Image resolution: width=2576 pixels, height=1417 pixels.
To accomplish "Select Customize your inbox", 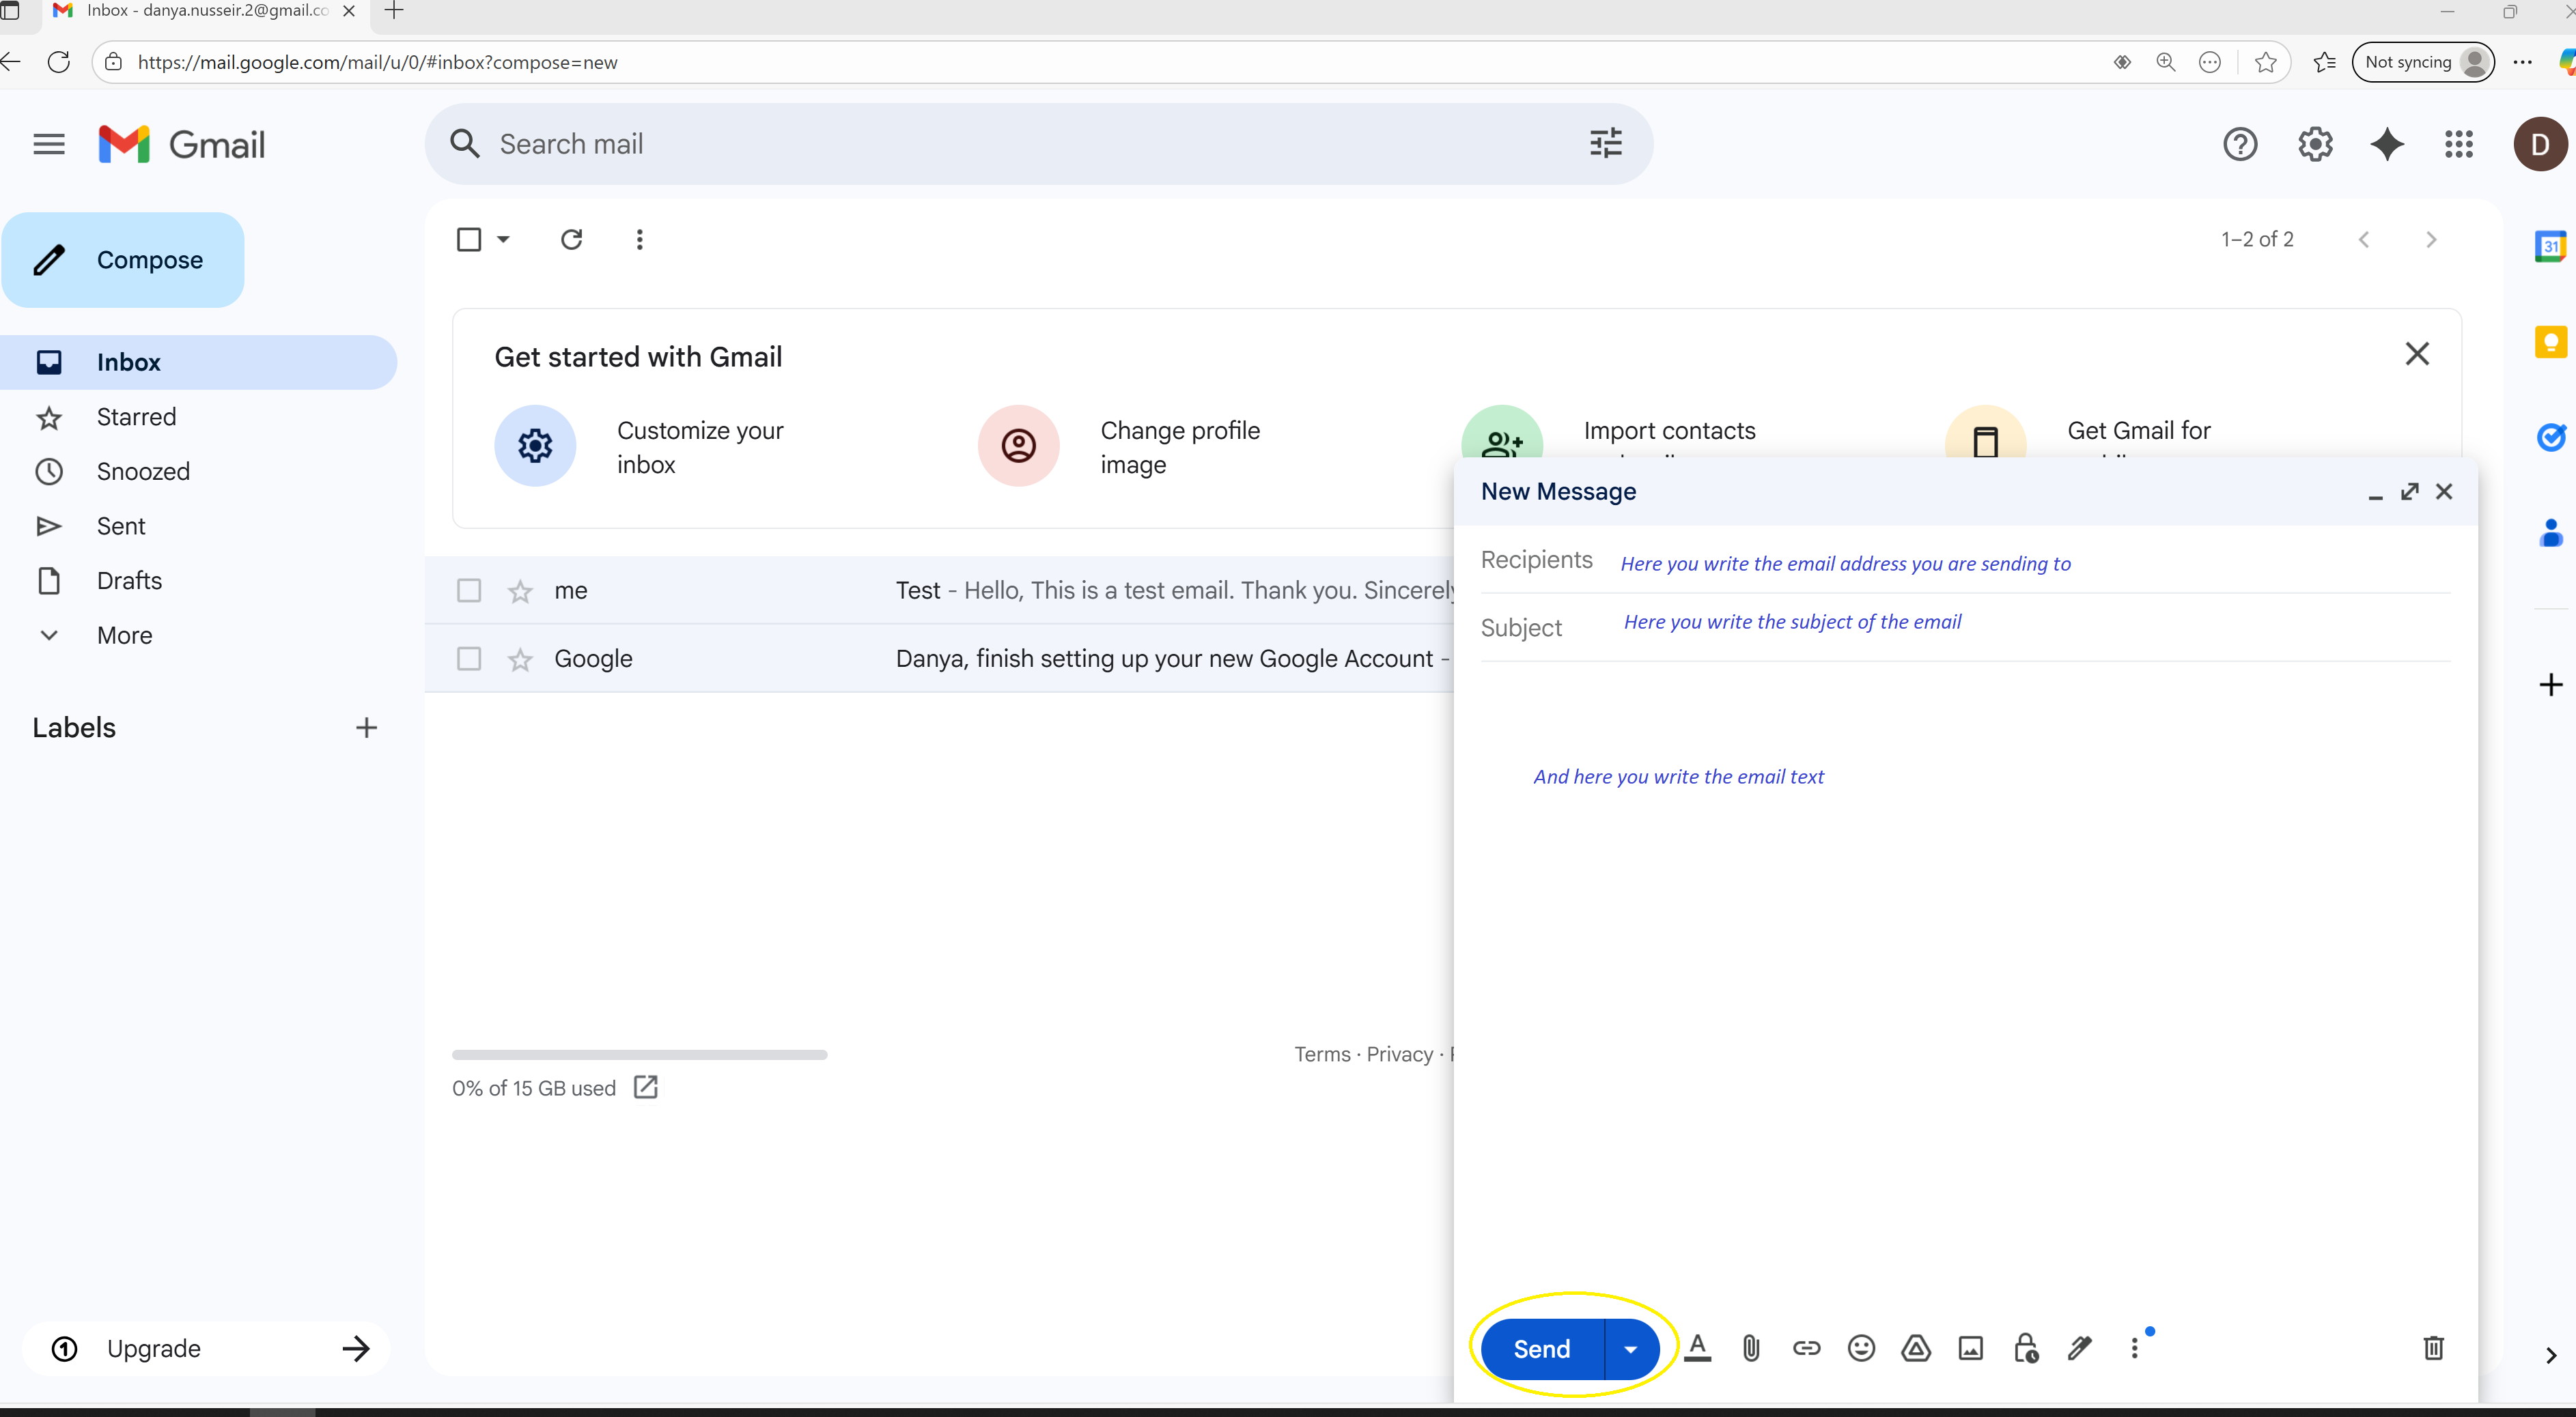I will [x=640, y=446].
